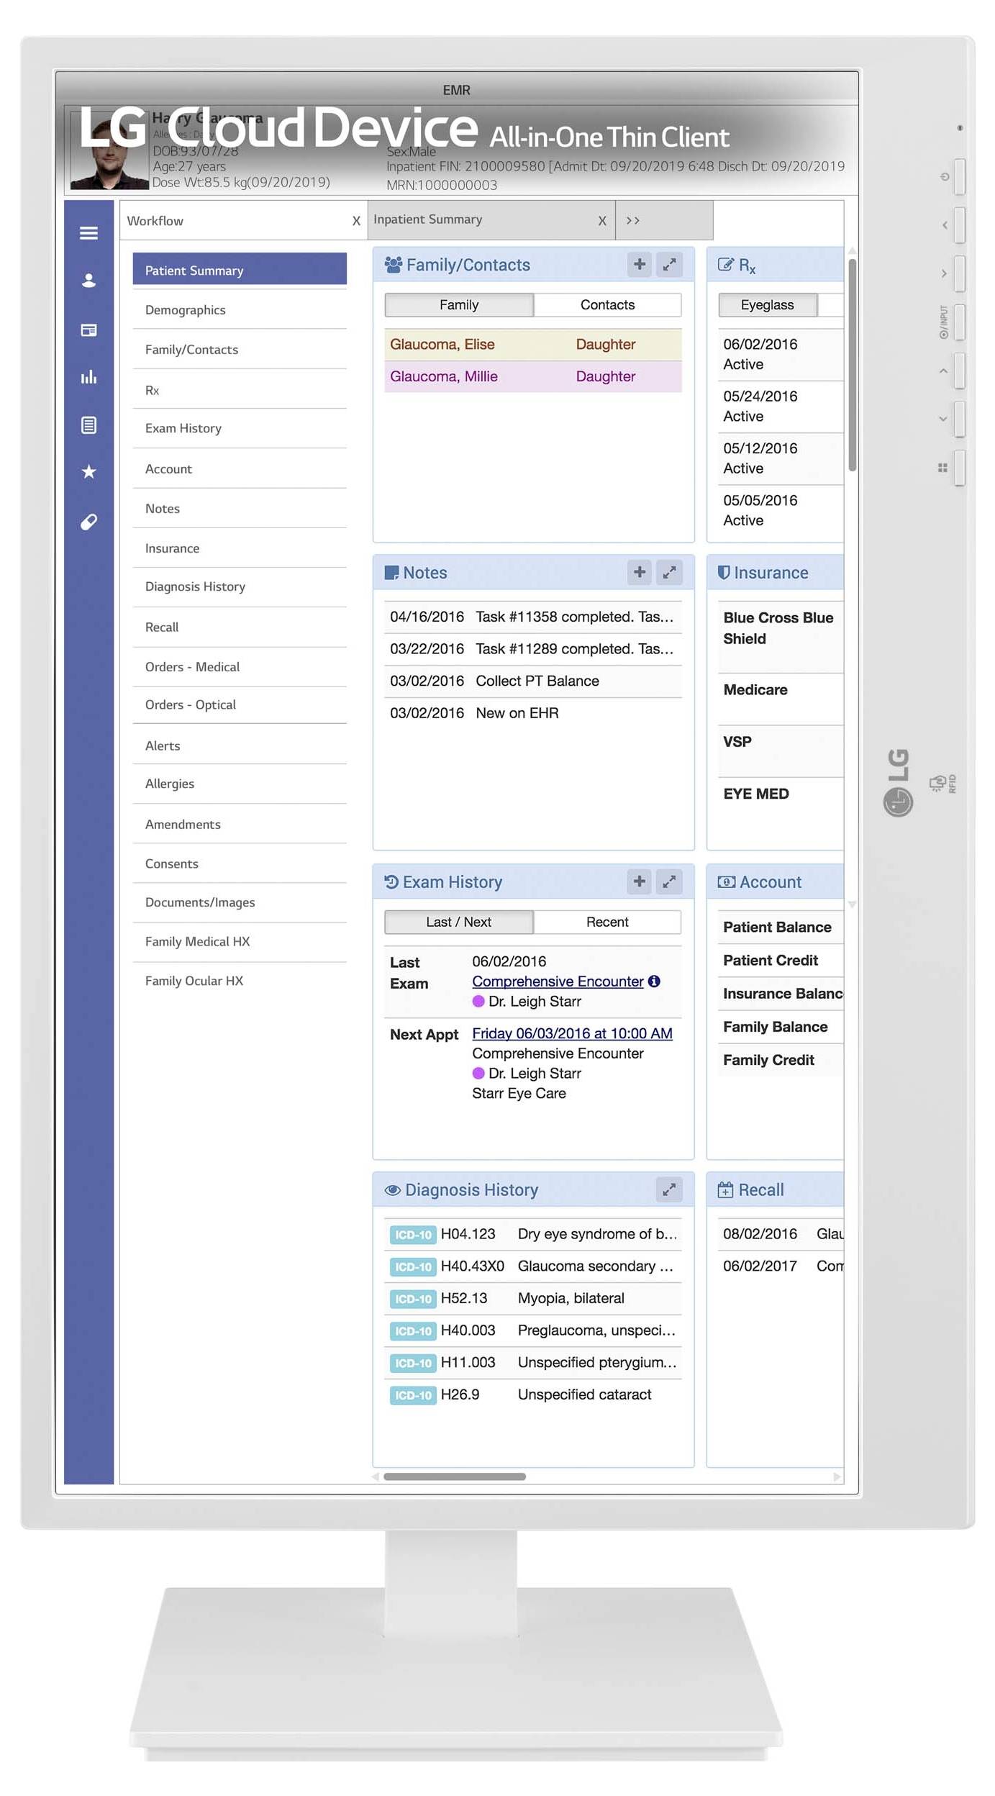Switch to Contacts view in Family/Contacts
Screen dimensions: 995x1796
tap(607, 305)
